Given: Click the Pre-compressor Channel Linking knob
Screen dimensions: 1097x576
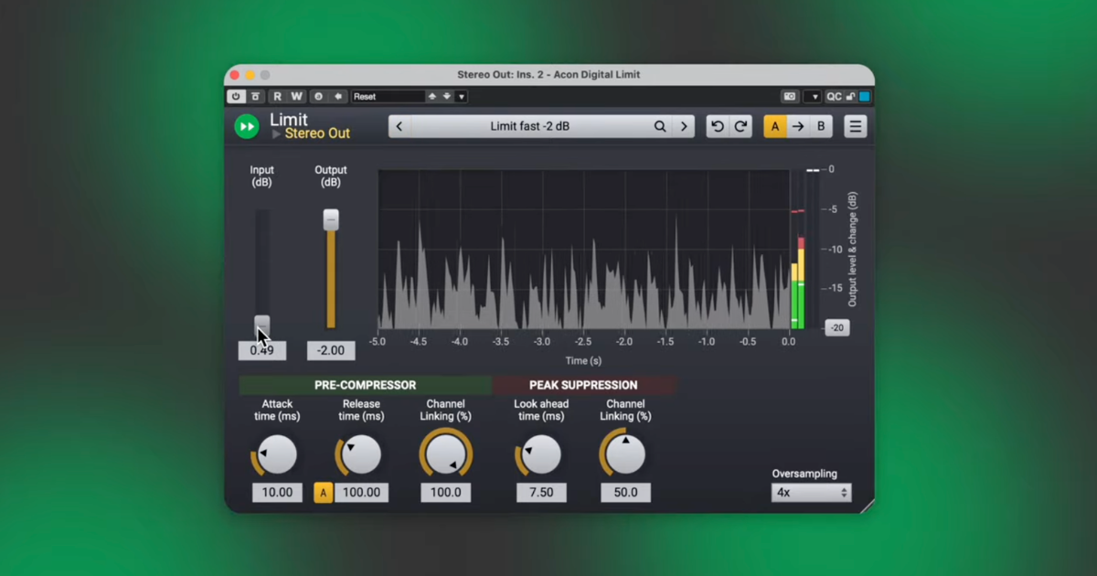Looking at the screenshot, I should click(x=445, y=454).
